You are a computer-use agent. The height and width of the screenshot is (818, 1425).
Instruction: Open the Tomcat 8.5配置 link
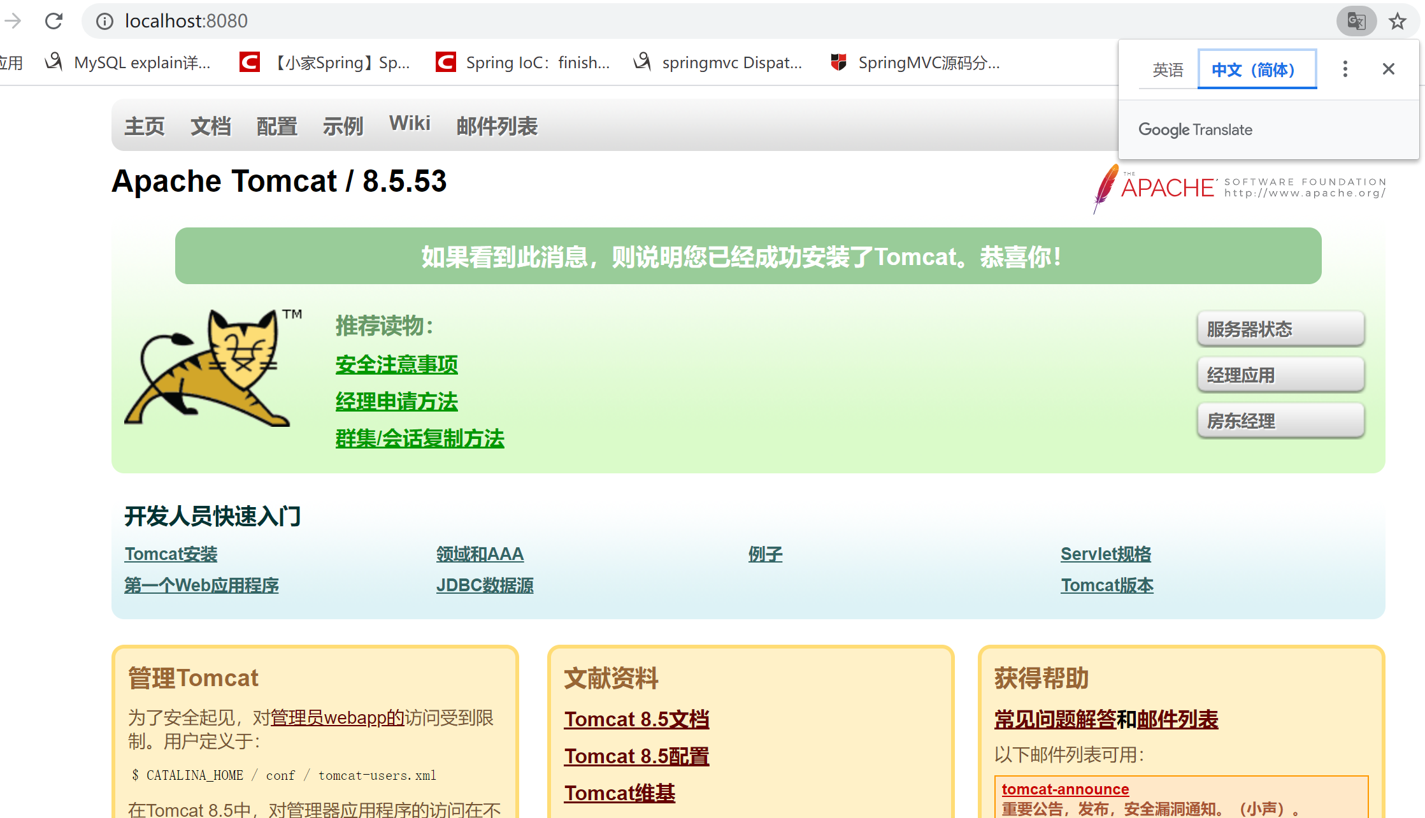tap(636, 756)
